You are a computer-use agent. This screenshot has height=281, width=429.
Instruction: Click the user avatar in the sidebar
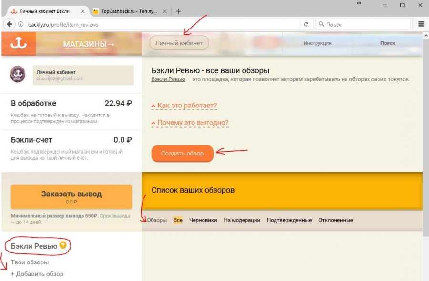pos(18,74)
